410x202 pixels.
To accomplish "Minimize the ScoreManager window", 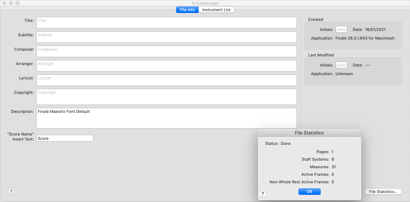I will (11, 3).
